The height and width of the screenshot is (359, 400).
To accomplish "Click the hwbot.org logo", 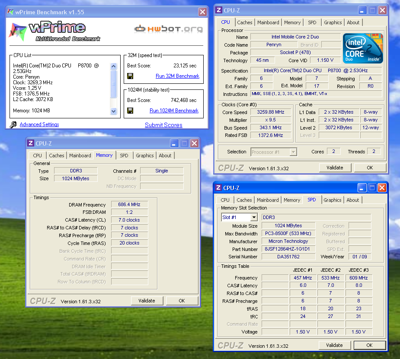I will 168,29.
